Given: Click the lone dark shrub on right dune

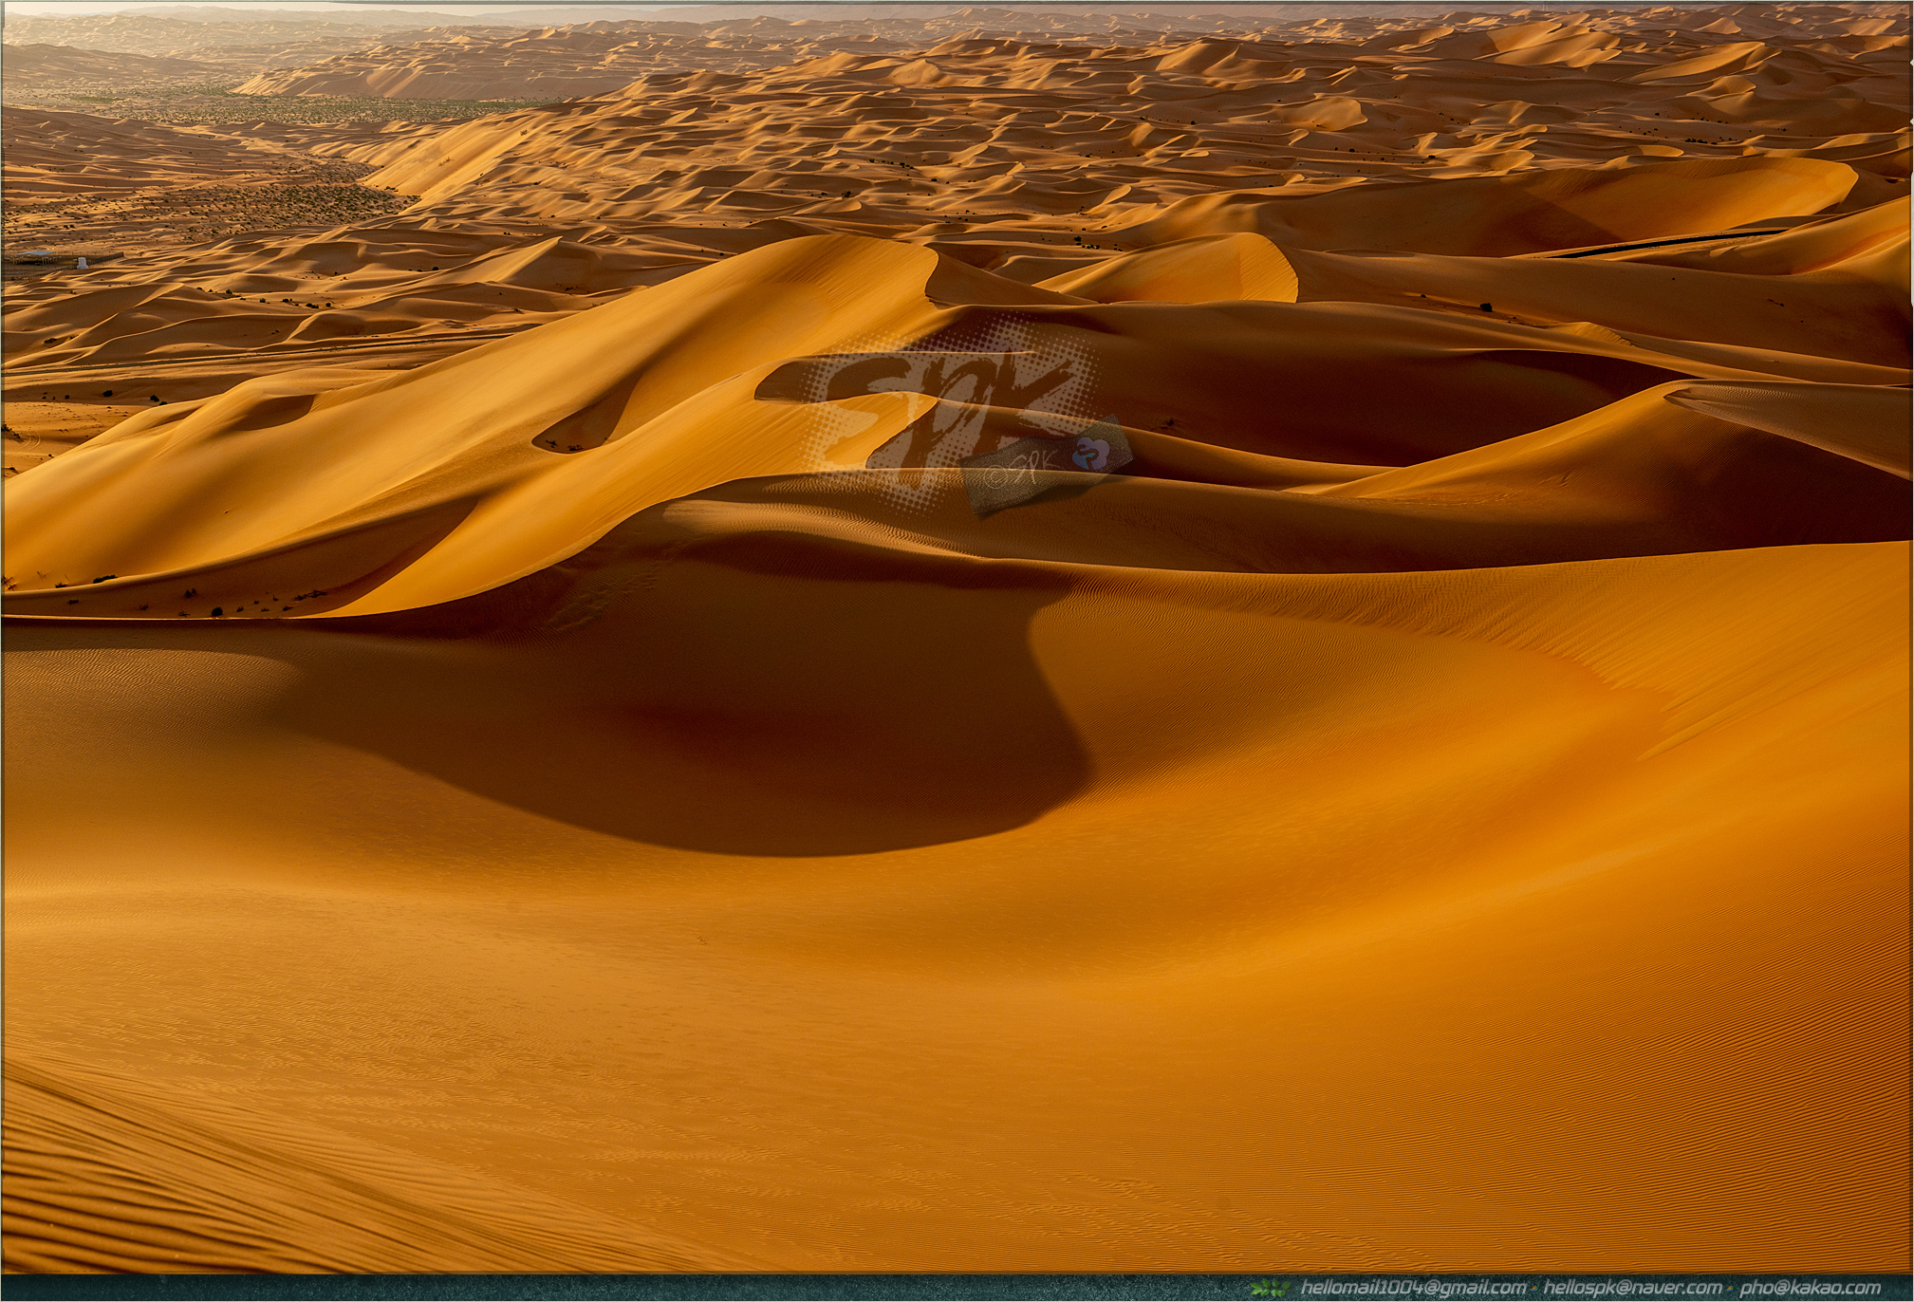Looking at the screenshot, I should click(1486, 307).
